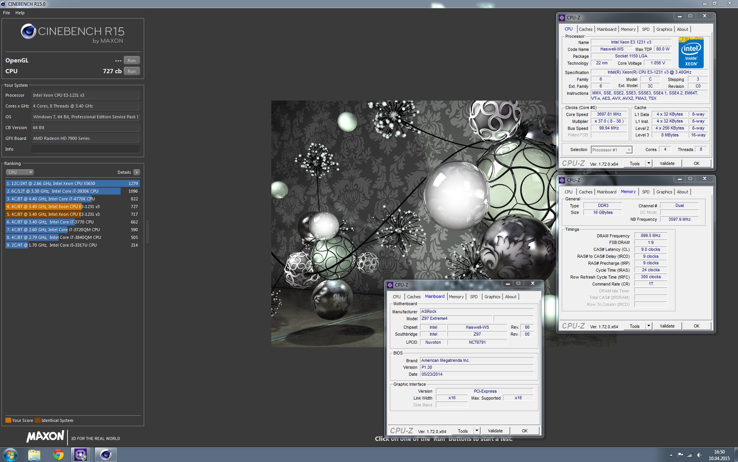Click the Intel Xeon logo in CPU-Z
The height and width of the screenshot is (462, 738).
(x=691, y=52)
